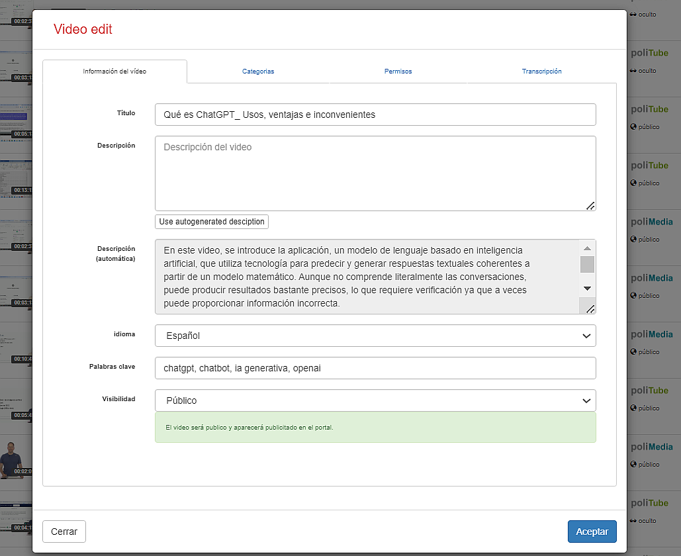681x556 pixels.
Task: Click scroll up arrow of automatic description
Action: click(587, 248)
